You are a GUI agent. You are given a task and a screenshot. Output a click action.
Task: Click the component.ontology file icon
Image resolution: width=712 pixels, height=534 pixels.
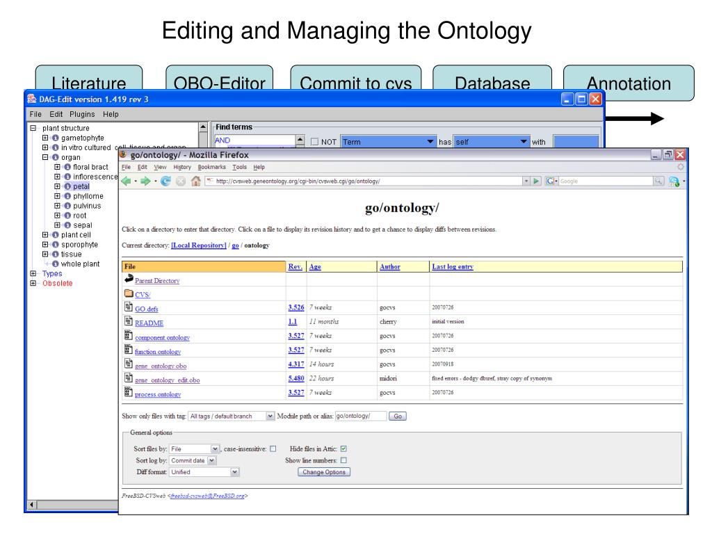(x=129, y=336)
